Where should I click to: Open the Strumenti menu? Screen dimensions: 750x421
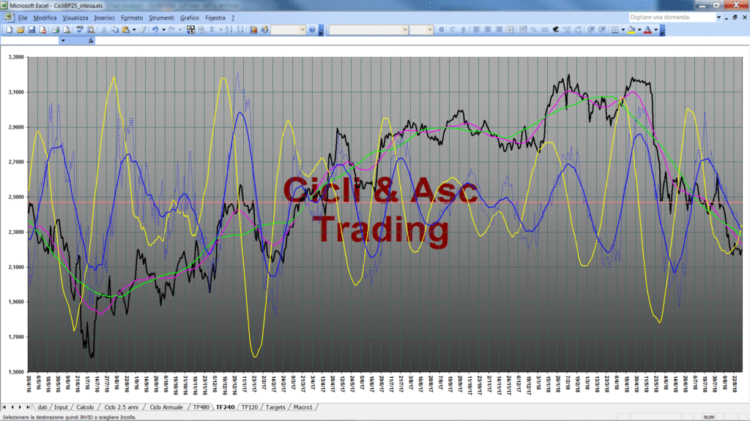pos(161,18)
